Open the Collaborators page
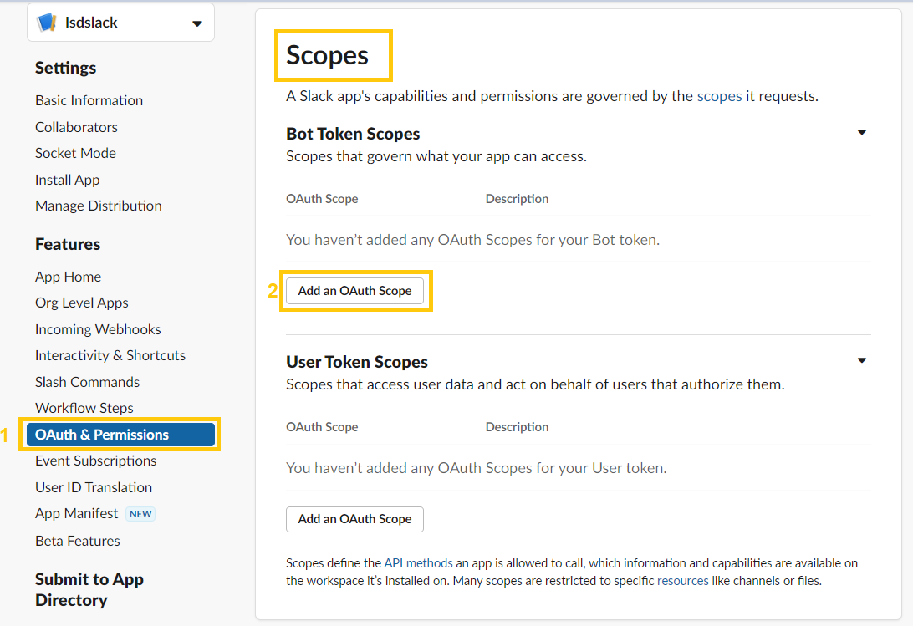Screen dimensions: 913x626 (x=76, y=127)
